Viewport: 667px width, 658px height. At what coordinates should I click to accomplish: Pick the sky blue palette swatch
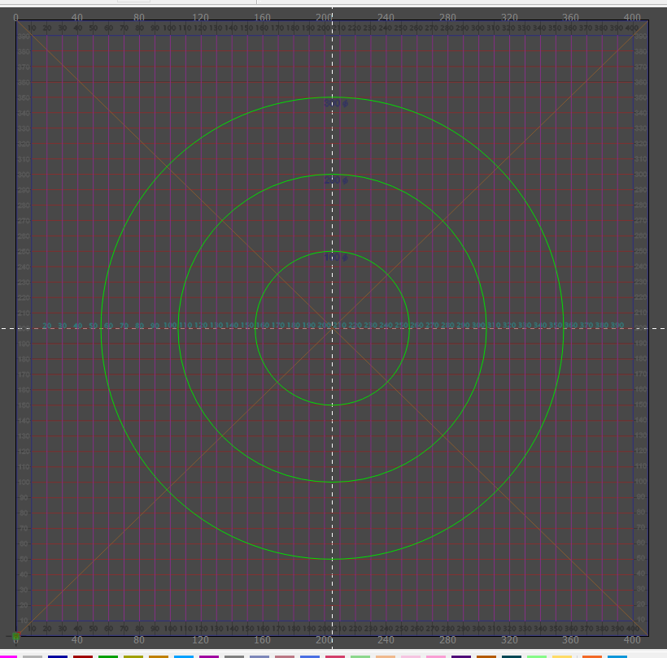click(184, 656)
